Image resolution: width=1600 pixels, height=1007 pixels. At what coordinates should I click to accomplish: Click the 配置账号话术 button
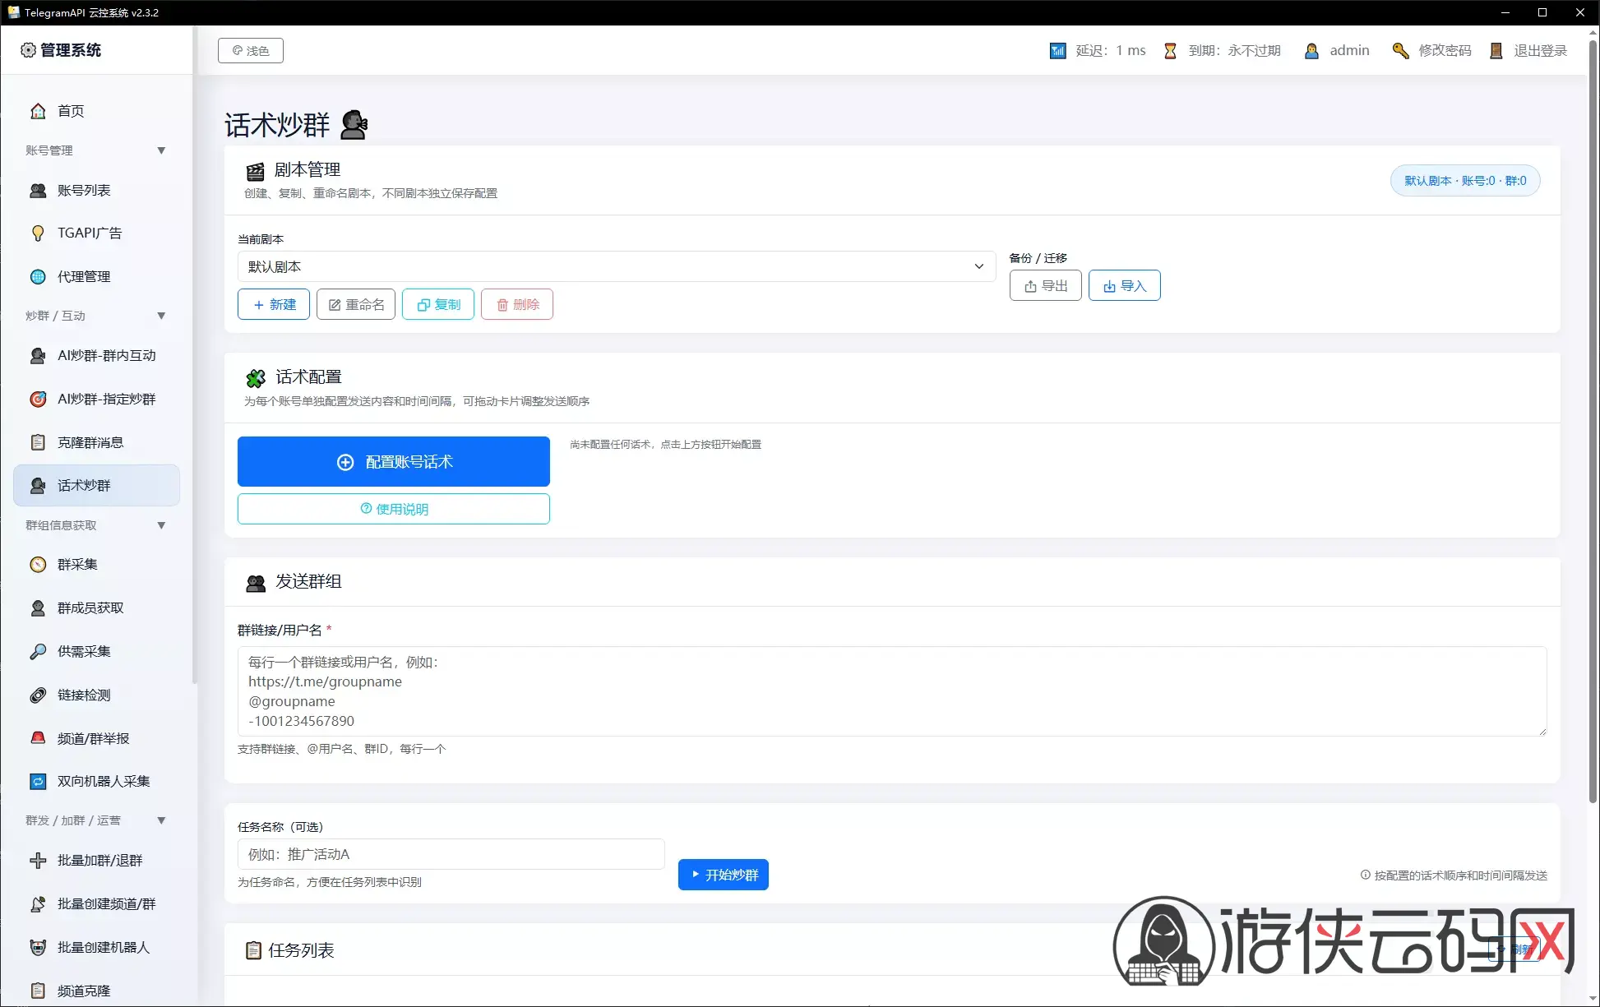[x=394, y=461]
